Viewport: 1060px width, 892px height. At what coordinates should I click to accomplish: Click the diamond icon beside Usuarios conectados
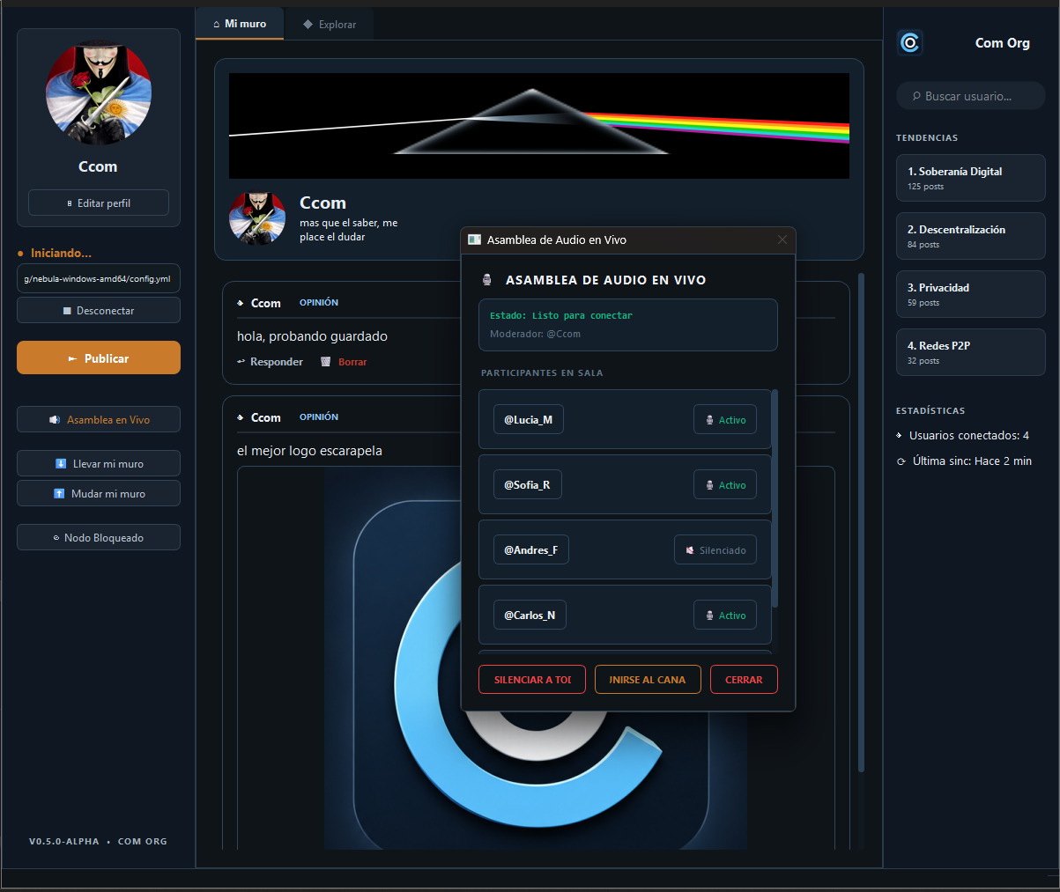(x=900, y=436)
